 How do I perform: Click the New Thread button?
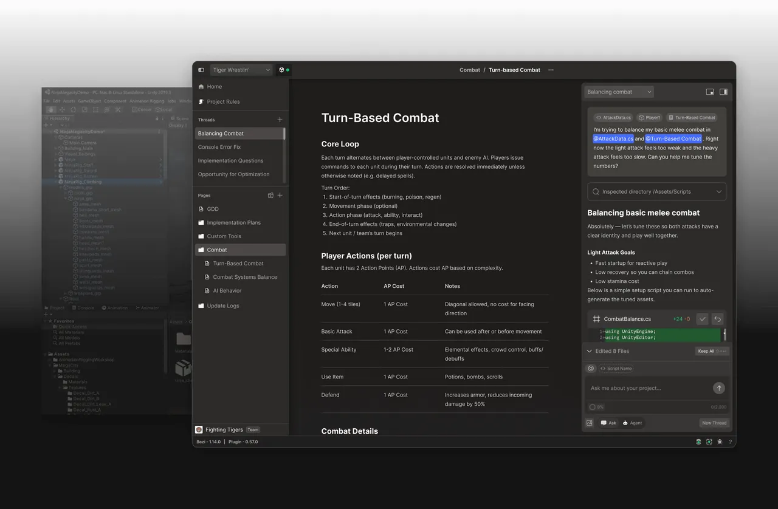pos(714,423)
